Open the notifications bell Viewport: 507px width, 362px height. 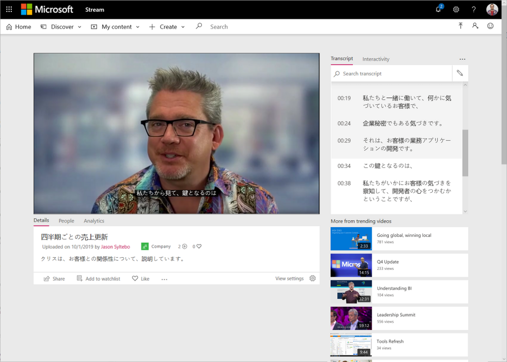coord(438,9)
